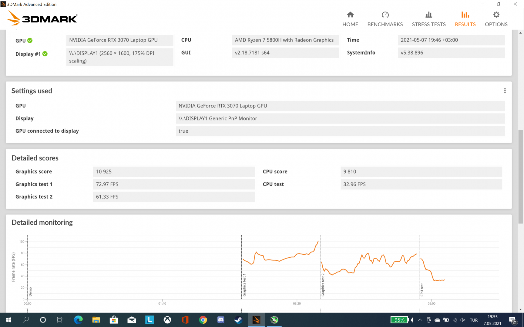The width and height of the screenshot is (524, 327).
Task: Open the Mail app from the taskbar
Action: [132, 320]
